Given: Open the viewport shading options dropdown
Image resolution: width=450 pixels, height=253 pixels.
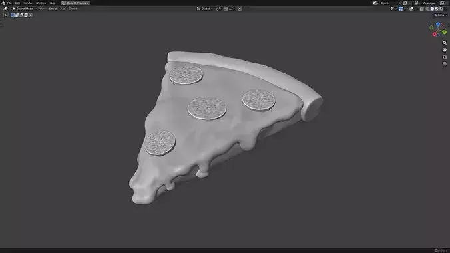Looking at the screenshot, I should pyautogui.click(x=446, y=9).
